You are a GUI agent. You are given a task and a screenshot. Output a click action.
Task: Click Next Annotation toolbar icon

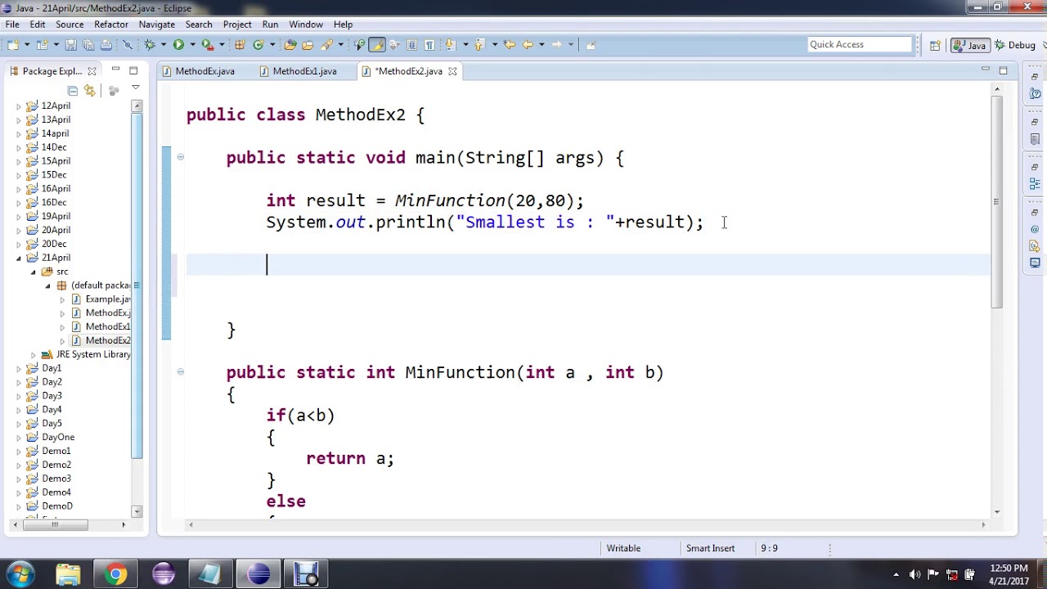450,45
